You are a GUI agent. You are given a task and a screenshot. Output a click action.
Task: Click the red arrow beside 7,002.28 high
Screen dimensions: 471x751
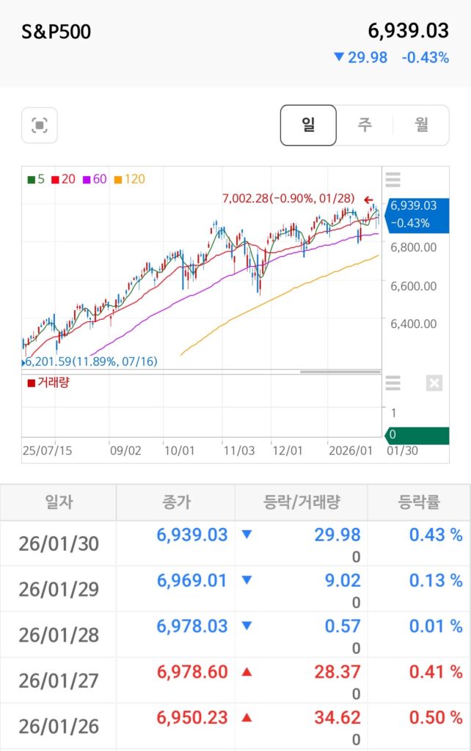pos(368,199)
